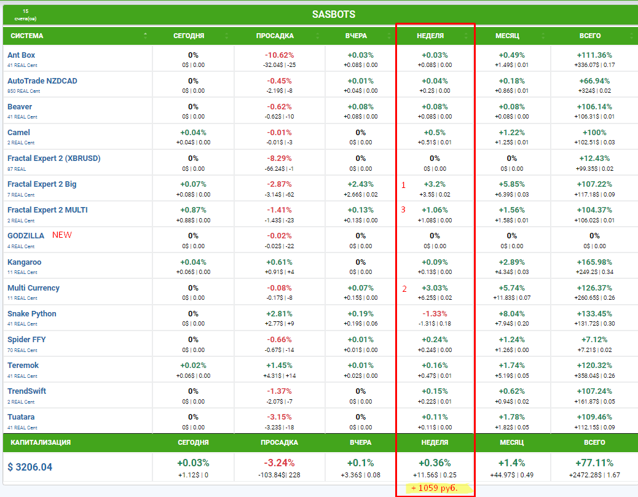Click the $ 3206.04 capitalization total
Viewport: 638px width, 497px height.
pos(30,467)
